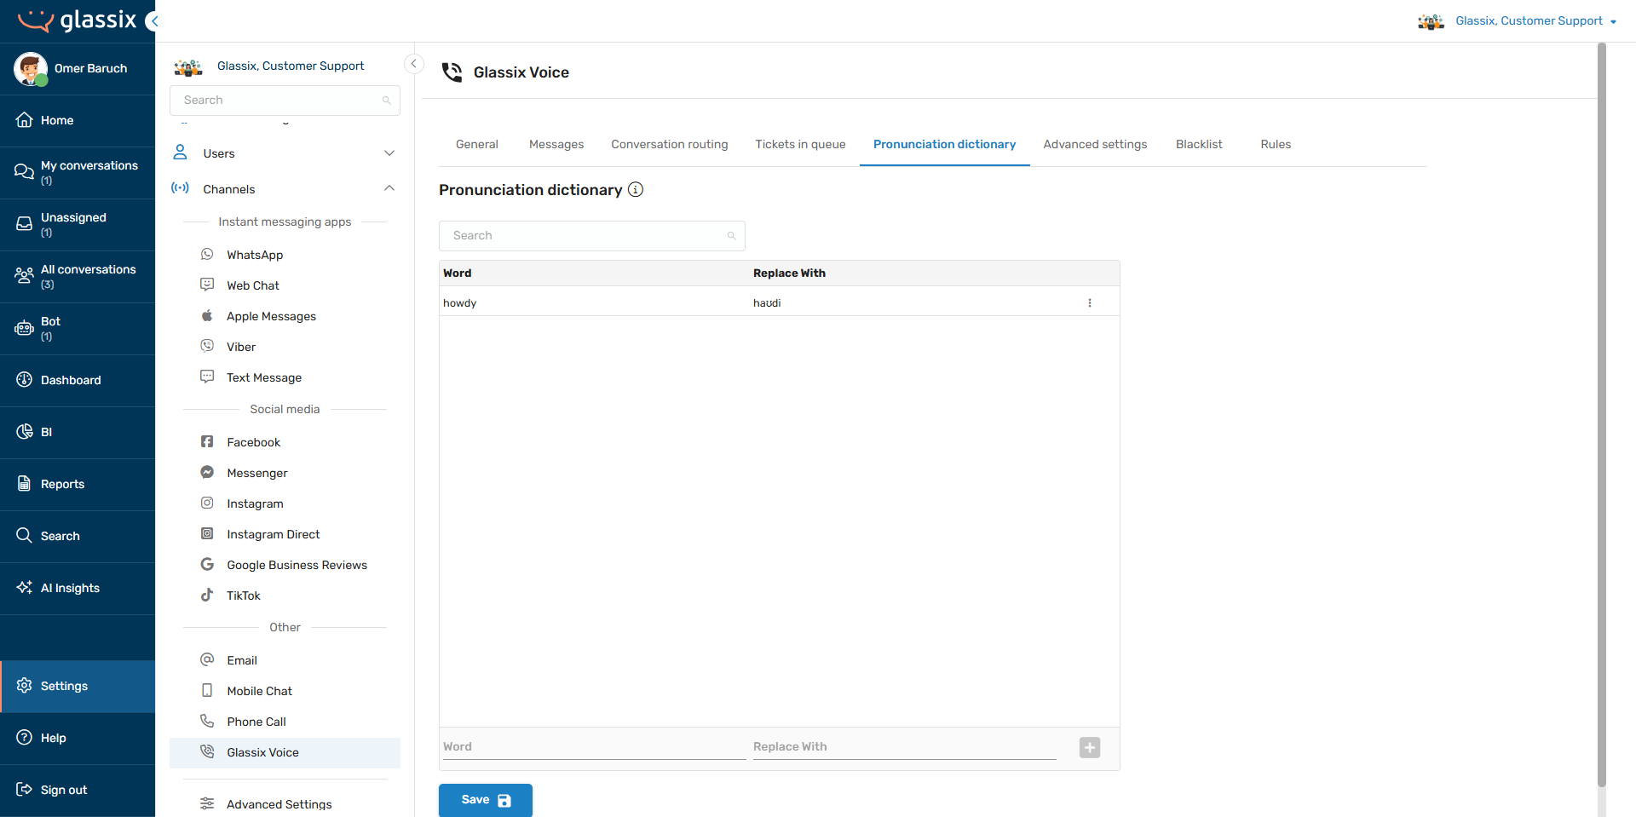The image size is (1636, 817).
Task: Click the plus button to add word
Action: click(x=1090, y=747)
